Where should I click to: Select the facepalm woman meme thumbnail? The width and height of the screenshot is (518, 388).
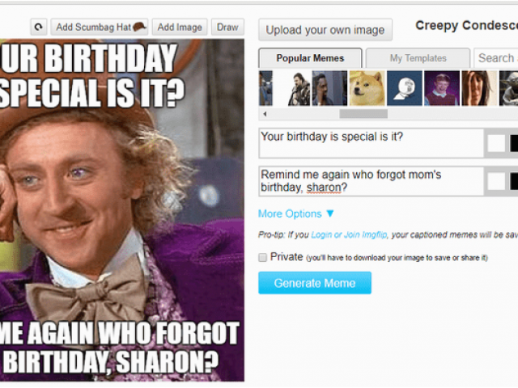[479, 88]
